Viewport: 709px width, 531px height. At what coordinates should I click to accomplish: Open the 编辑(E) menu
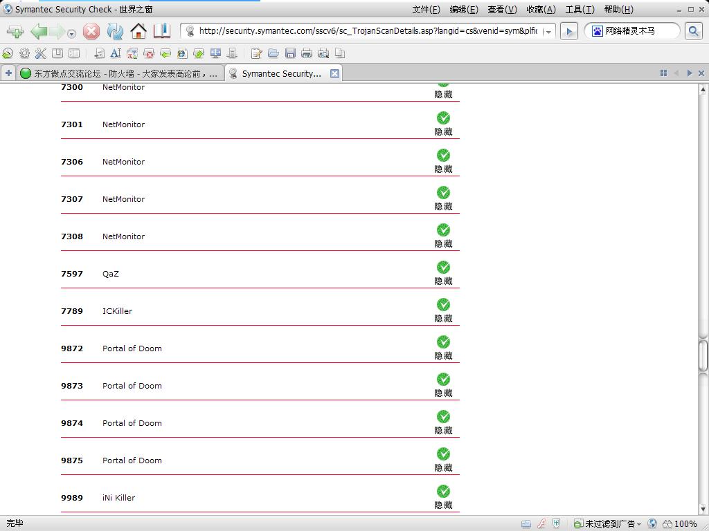click(464, 10)
